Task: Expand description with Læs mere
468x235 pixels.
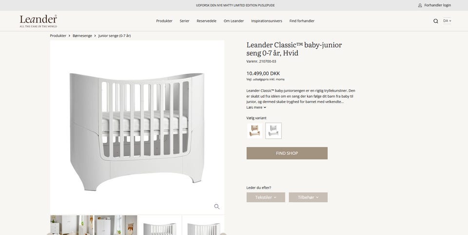Action: pyautogui.click(x=256, y=107)
